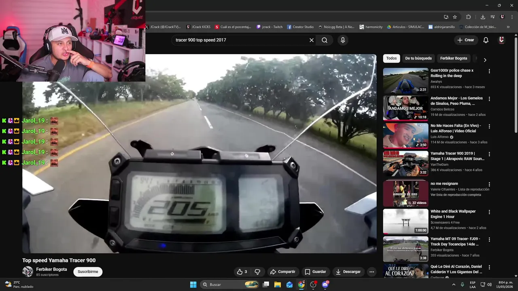Open Chrome extensions puzzle icon

pos(469,17)
